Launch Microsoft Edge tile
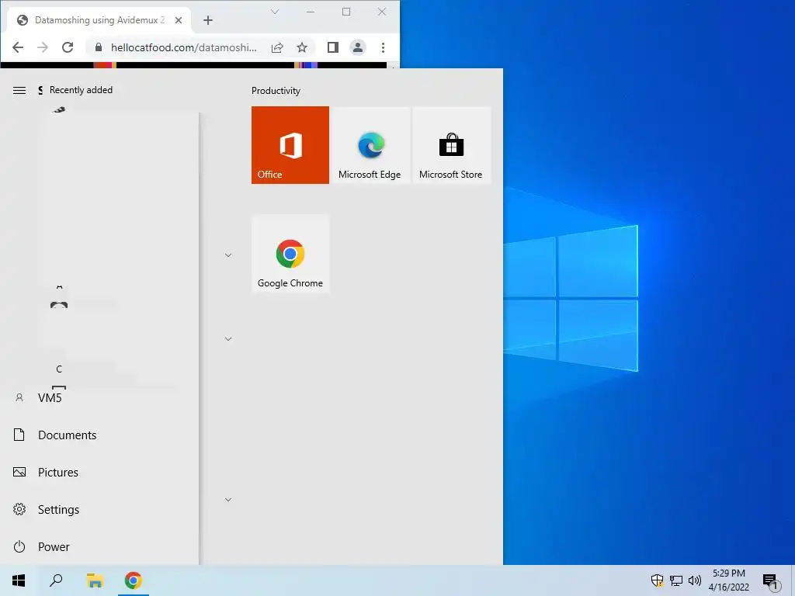The width and height of the screenshot is (795, 596). pyautogui.click(x=370, y=145)
